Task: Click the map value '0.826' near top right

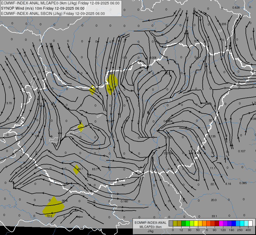Action: (x=236, y=8)
